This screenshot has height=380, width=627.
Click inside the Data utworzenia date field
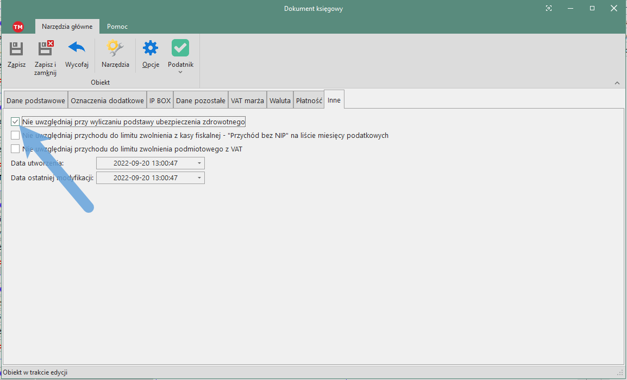(x=145, y=163)
